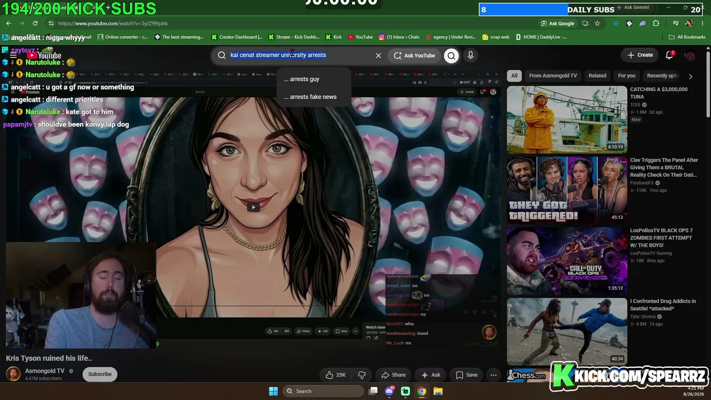Viewport: 711px width, 400px height.
Task: Click the Kick bookmark in bookmarks bar
Action: pos(333,37)
